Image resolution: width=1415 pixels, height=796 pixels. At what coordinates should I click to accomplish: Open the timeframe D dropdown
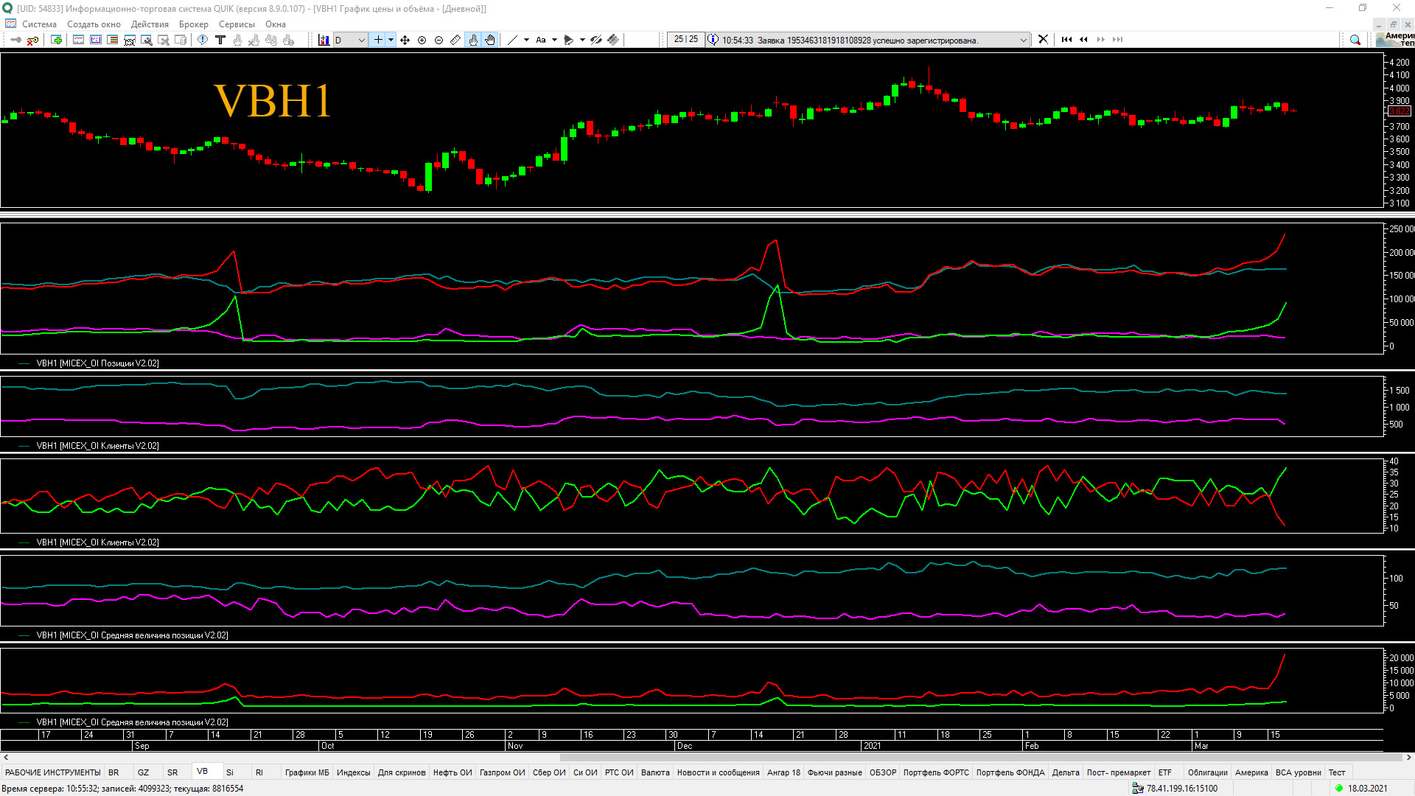coord(361,40)
